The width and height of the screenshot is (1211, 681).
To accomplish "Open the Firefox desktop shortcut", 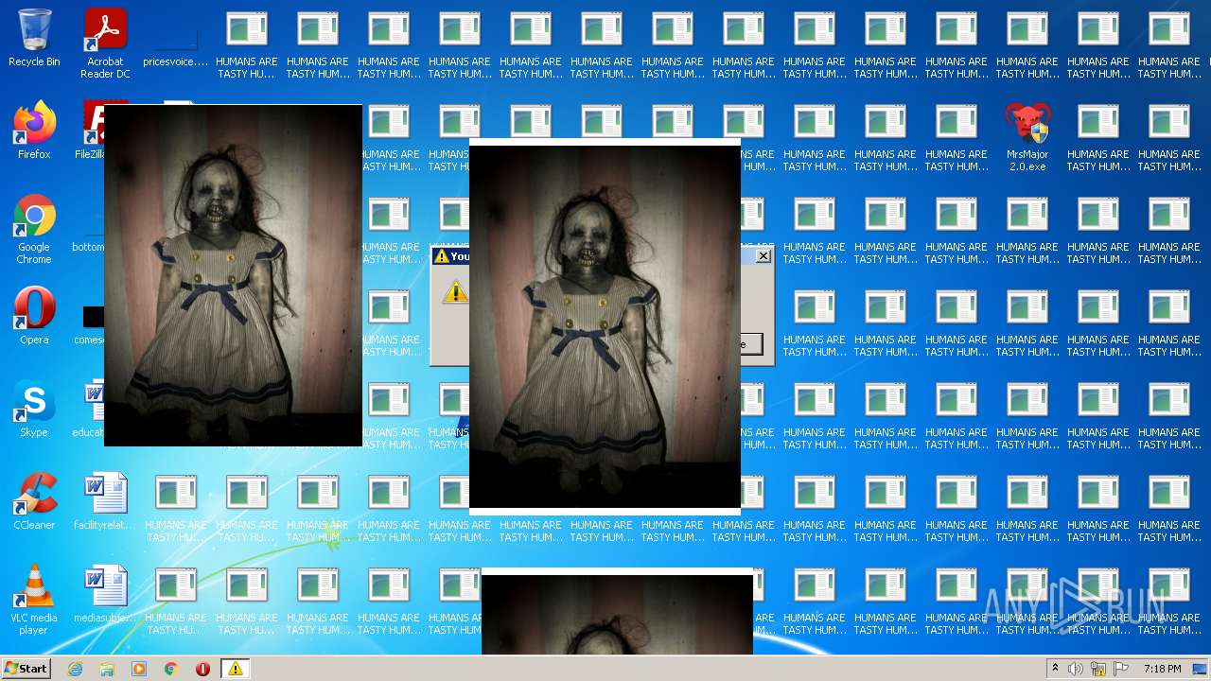I will click(34, 131).
